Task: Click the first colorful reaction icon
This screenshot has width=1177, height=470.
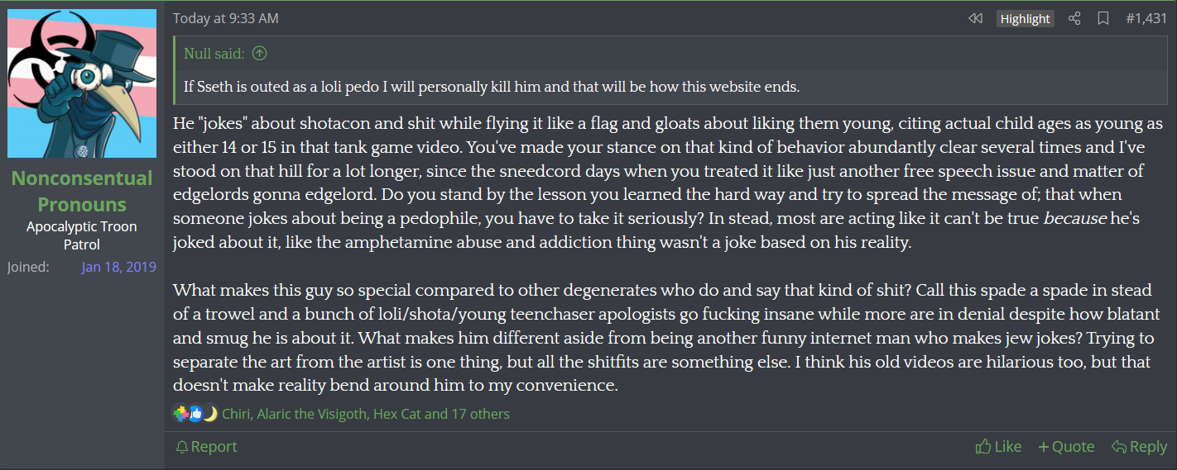Action: (180, 414)
